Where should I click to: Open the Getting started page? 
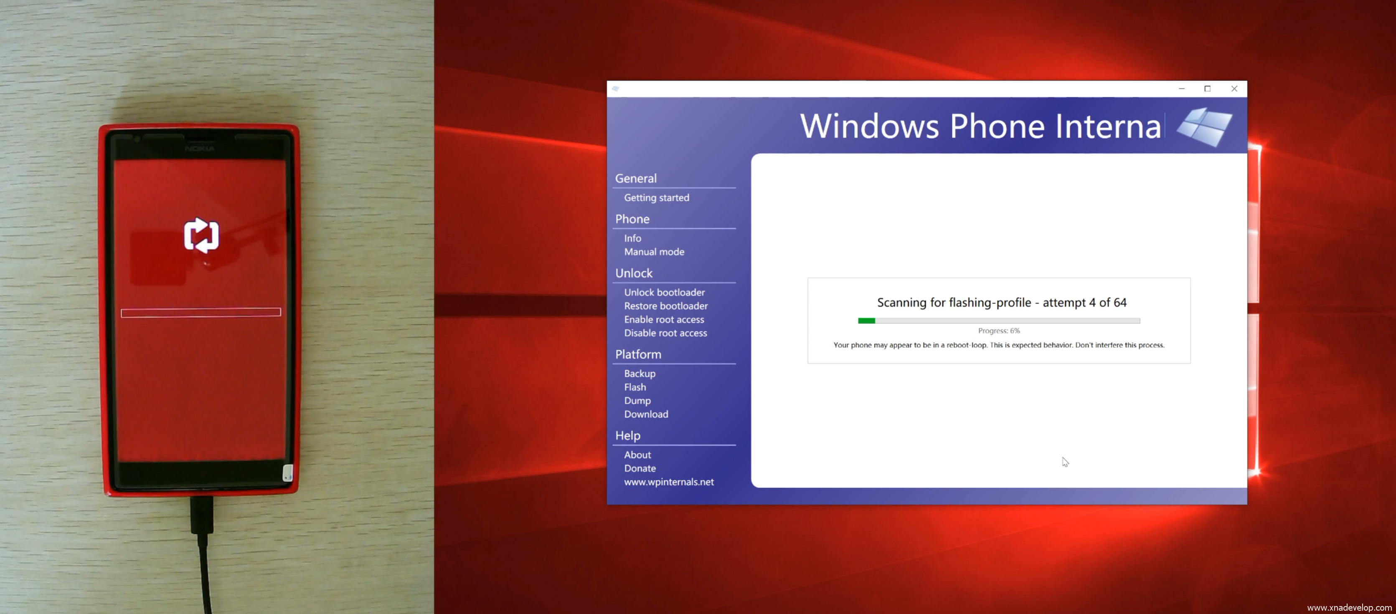point(656,197)
